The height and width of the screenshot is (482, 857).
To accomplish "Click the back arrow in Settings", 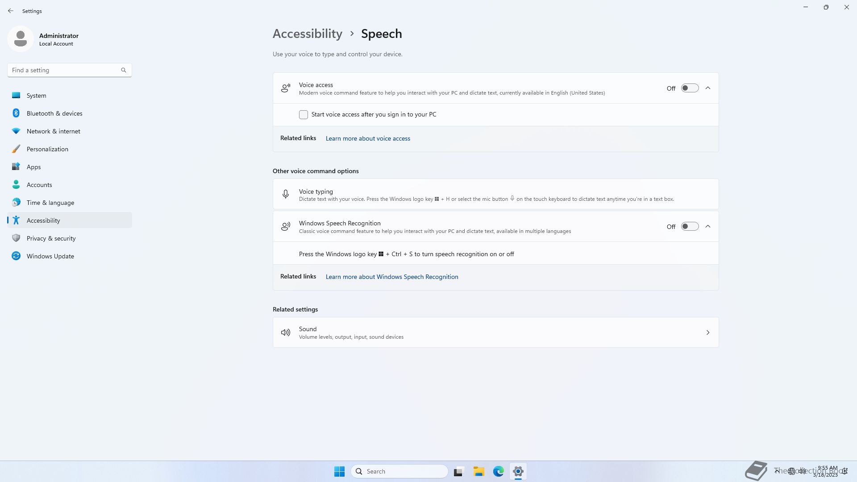I will (x=11, y=11).
